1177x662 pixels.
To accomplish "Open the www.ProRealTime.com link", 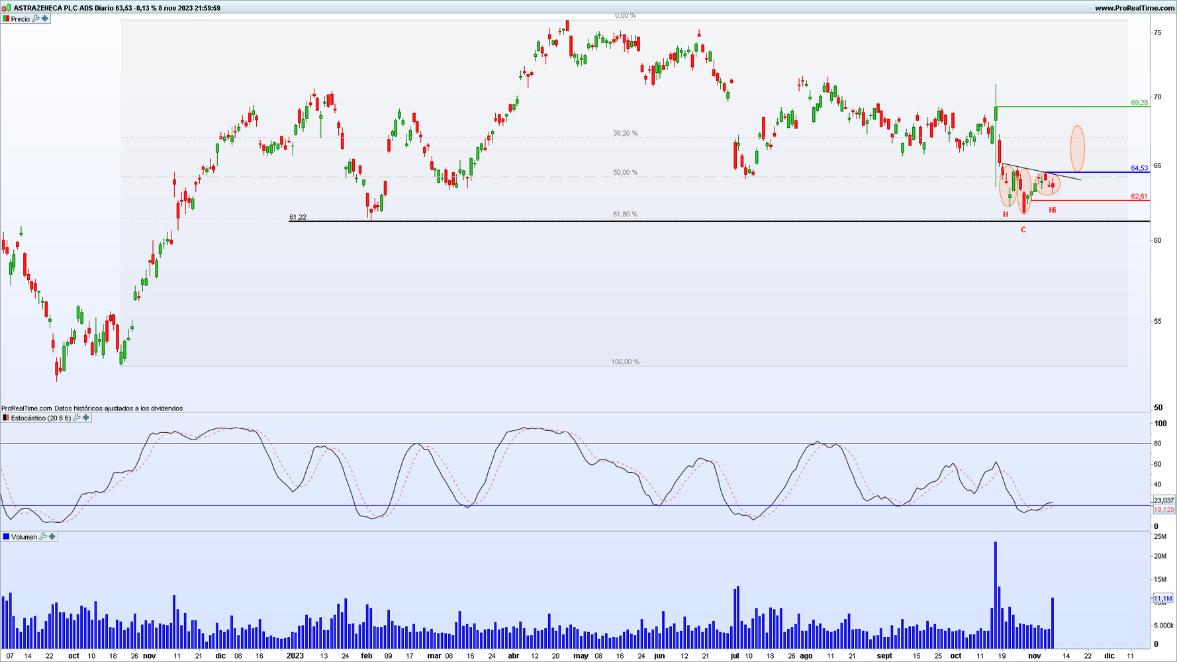I will pyautogui.click(x=1135, y=8).
